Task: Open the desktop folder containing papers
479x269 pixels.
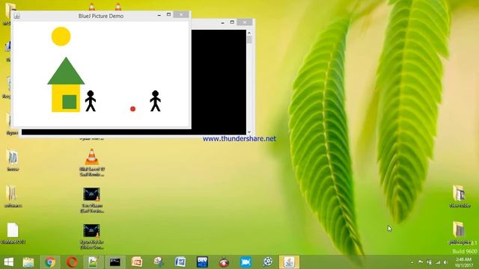Action: 13,197
